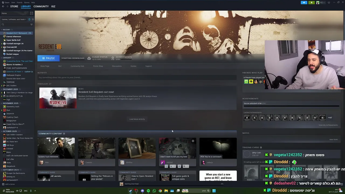Image resolution: width=345 pixels, height=194 pixels.
Task: Open the DLC link
Action: 60,66
